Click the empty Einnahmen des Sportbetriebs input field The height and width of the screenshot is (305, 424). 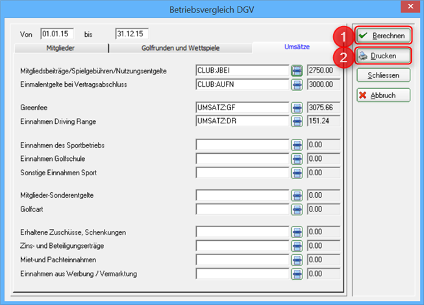242,145
